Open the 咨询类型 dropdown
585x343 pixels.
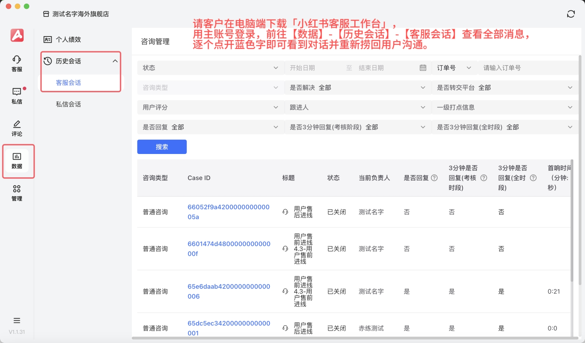pyautogui.click(x=210, y=88)
